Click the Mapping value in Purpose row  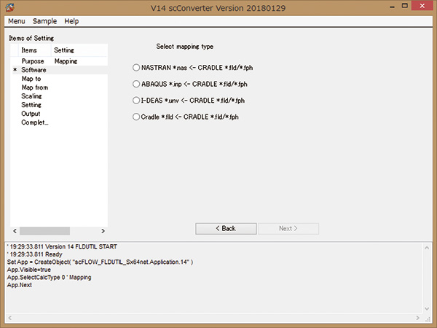pyautogui.click(x=66, y=61)
